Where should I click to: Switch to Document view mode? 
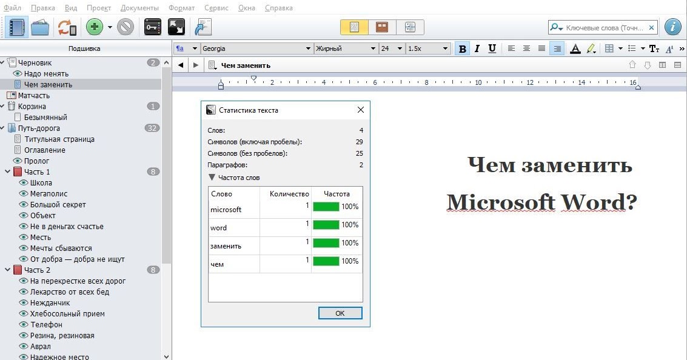tap(355, 27)
